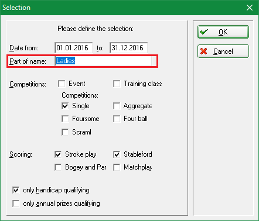Uncheck the Single competition checkbox
Image resolution: width=259 pixels, height=221 pixels.
pos(65,106)
